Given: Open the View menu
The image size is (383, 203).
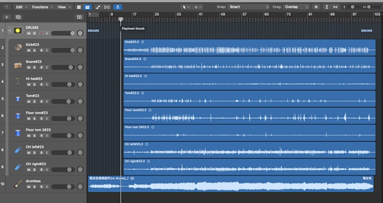Looking at the screenshot, I should [x=64, y=7].
